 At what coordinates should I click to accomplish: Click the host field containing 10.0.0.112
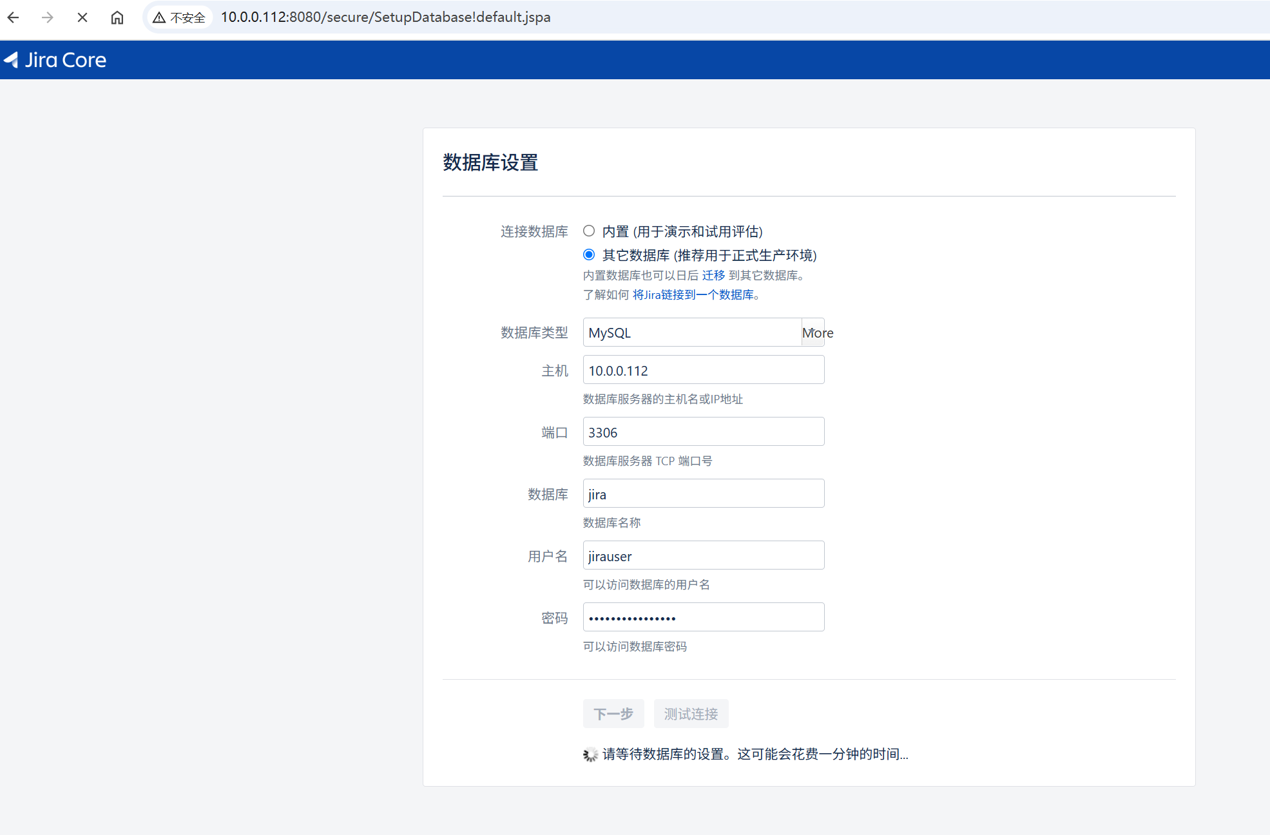pyautogui.click(x=703, y=370)
